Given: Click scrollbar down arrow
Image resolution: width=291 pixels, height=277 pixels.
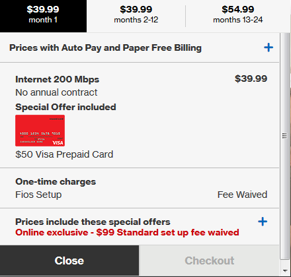Looking at the screenshot, I should pos(285,270).
